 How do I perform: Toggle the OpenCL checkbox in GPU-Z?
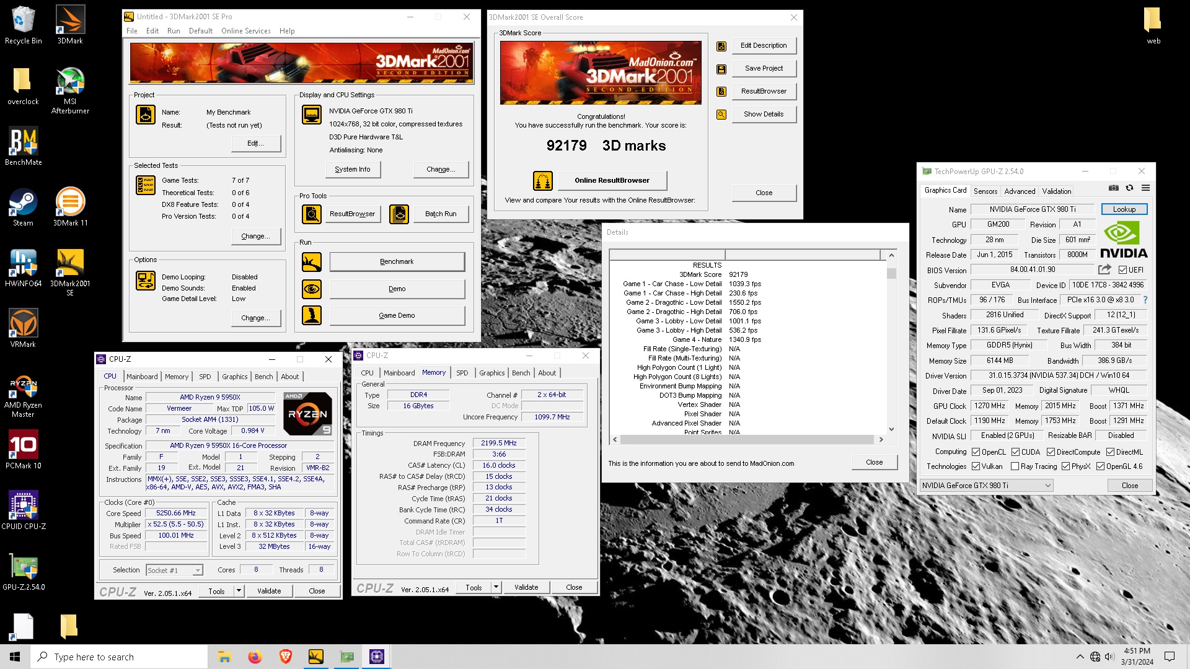(x=976, y=452)
